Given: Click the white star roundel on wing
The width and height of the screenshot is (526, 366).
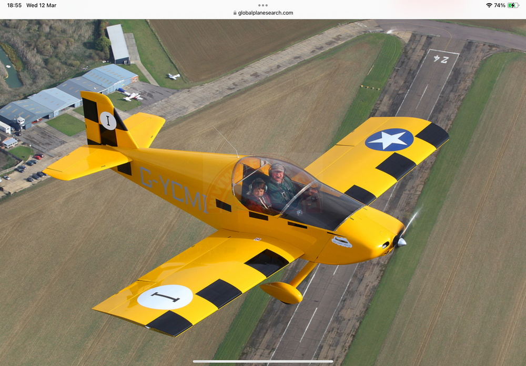Looking at the screenshot, I should pos(389,140).
